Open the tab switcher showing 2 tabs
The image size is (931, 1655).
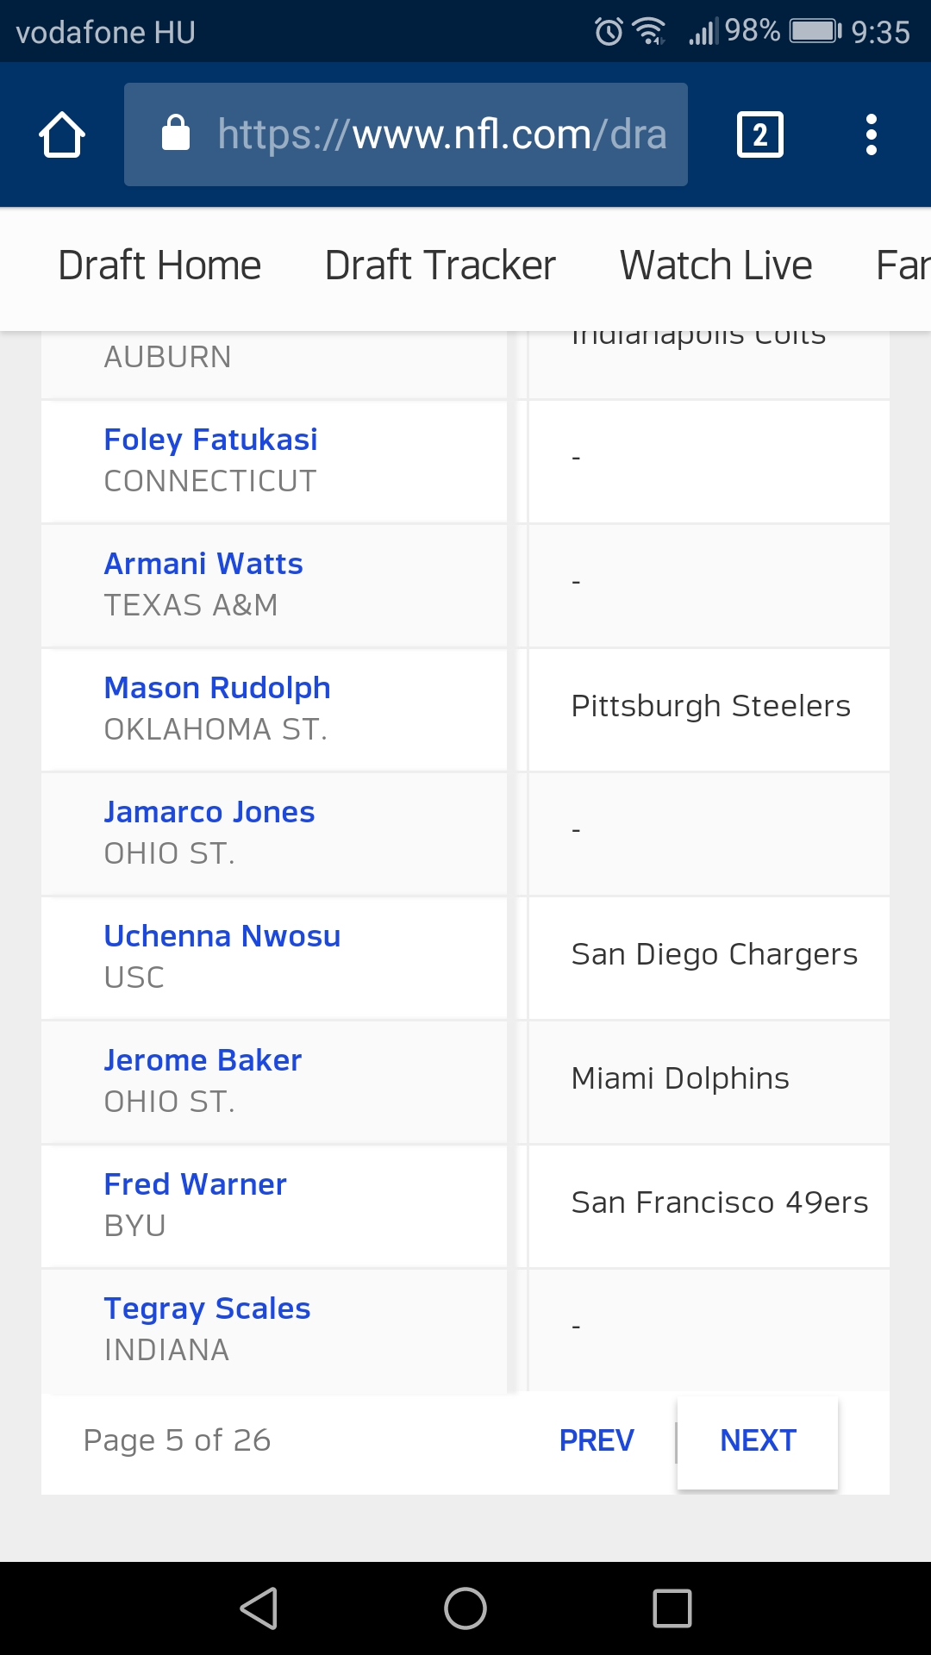tap(759, 135)
